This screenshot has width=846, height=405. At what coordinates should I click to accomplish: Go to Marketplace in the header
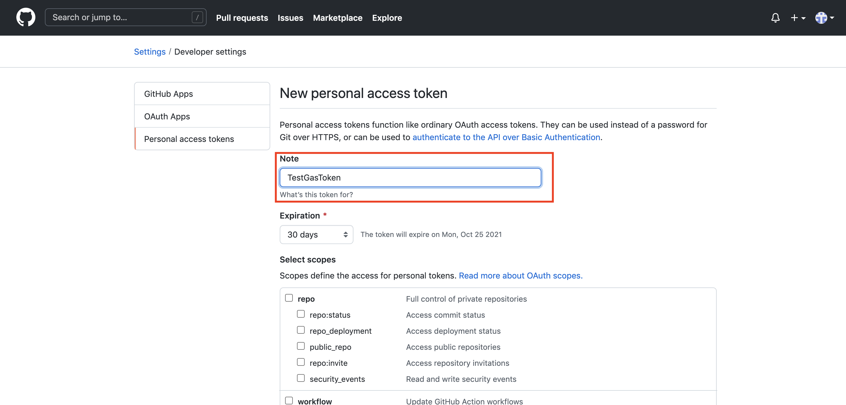tap(337, 18)
